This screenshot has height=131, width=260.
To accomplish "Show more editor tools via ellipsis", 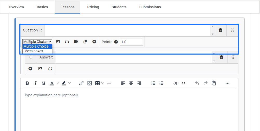I will tap(227, 83).
